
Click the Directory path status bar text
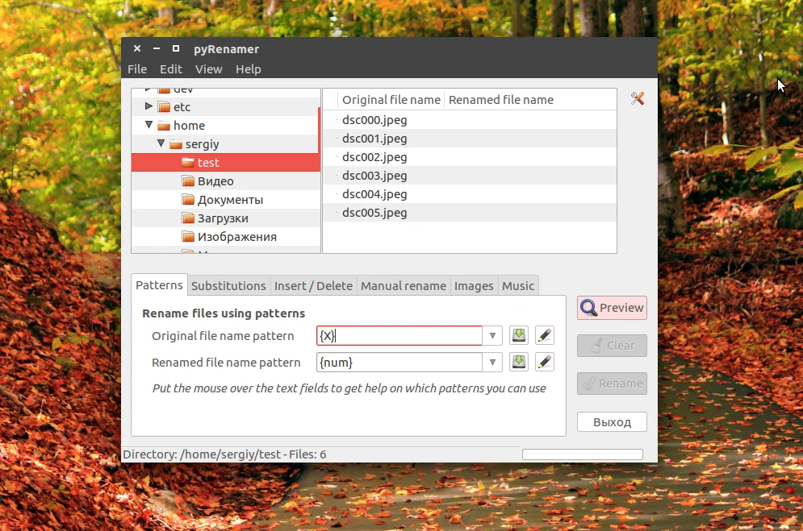tap(224, 454)
